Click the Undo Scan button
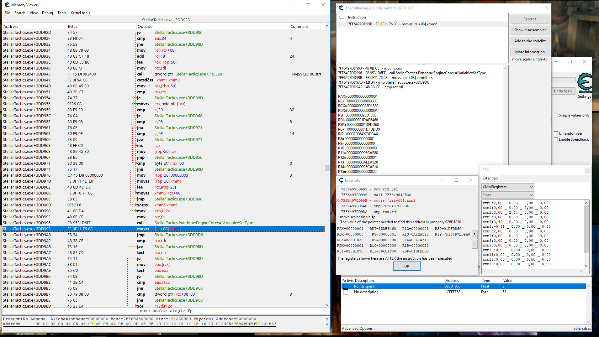The height and width of the screenshot is (337, 599). coord(563,91)
